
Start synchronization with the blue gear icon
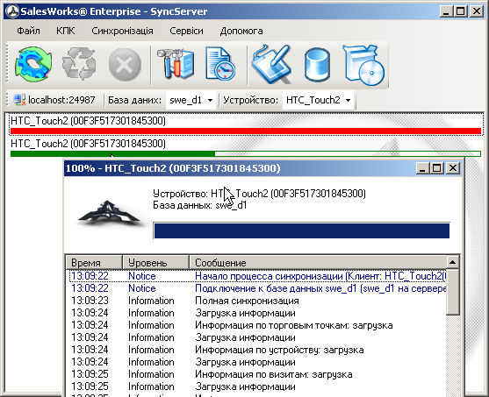coord(33,65)
